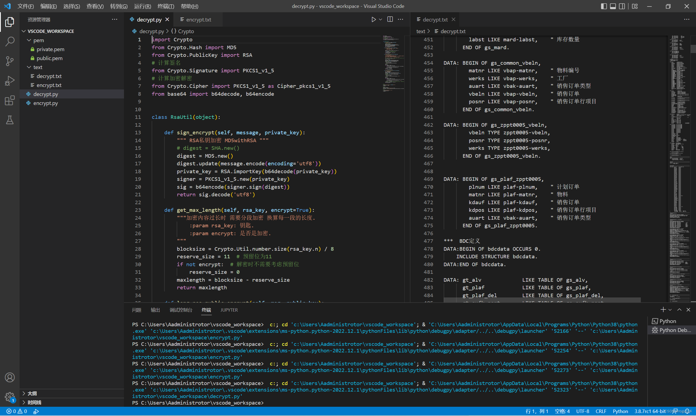Split the decrypt.py editor right

390,19
